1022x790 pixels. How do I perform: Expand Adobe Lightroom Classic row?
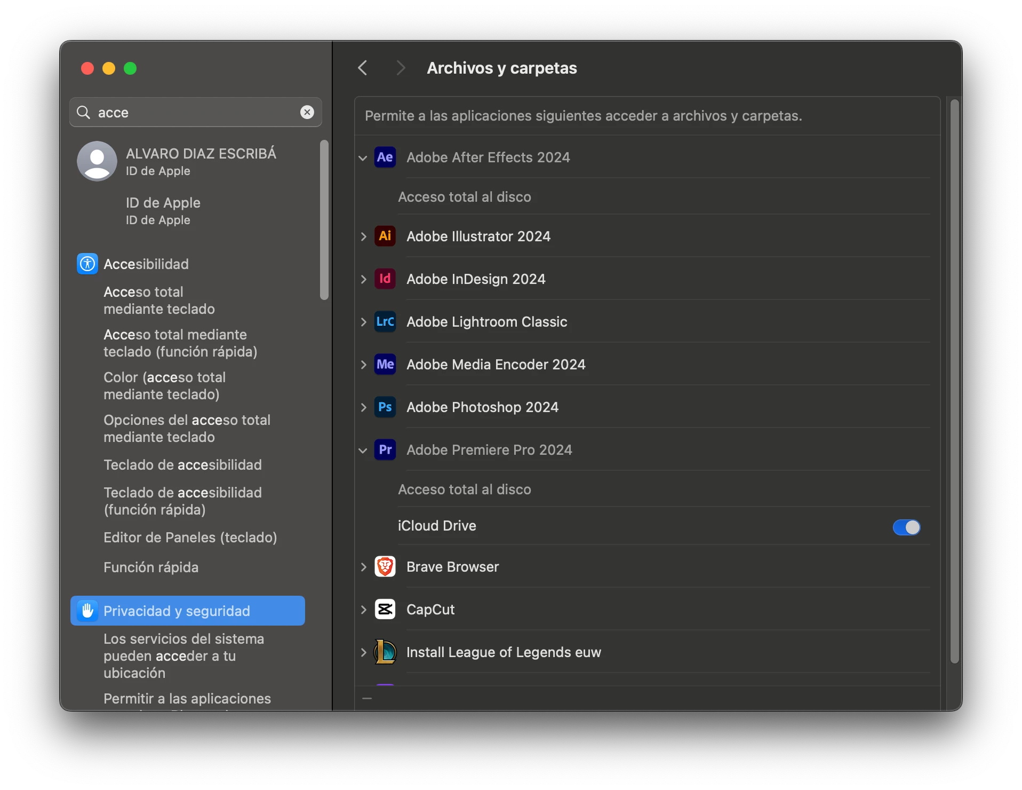coord(363,322)
